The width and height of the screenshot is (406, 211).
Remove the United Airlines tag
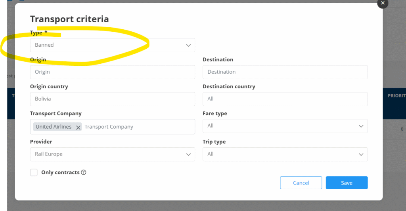(x=78, y=127)
